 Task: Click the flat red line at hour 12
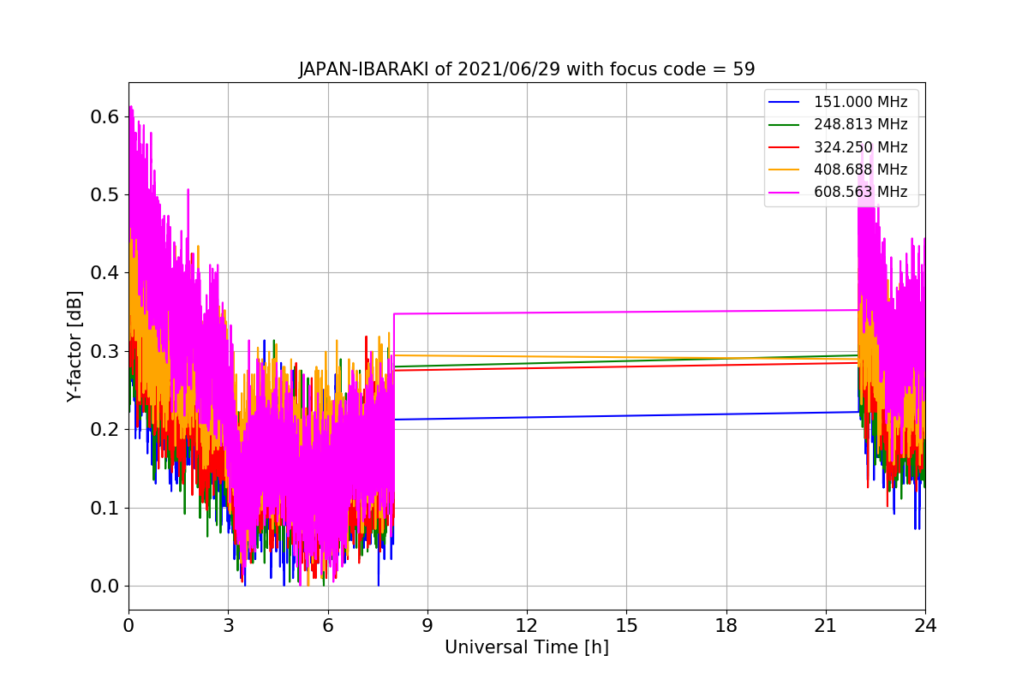click(527, 368)
